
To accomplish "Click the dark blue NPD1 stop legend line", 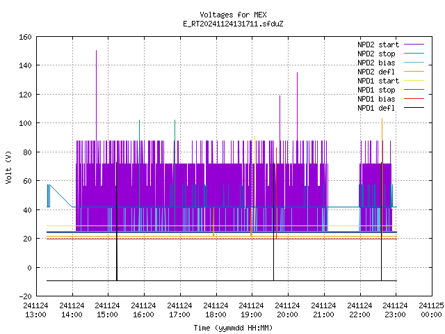I will [414, 90].
